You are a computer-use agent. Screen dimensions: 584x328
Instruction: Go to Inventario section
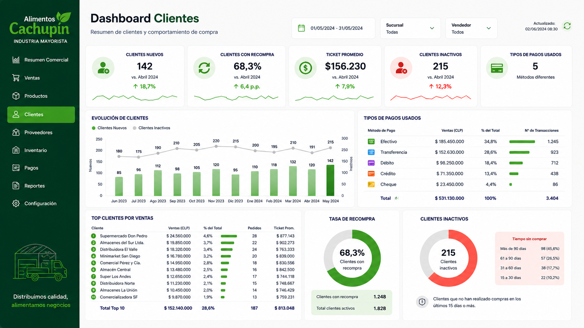coord(41,150)
